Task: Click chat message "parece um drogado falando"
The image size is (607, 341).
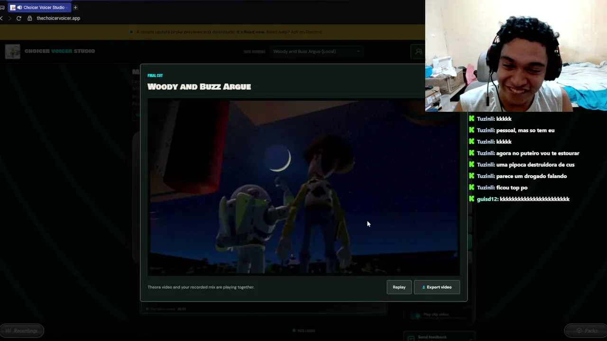Action: (531, 176)
